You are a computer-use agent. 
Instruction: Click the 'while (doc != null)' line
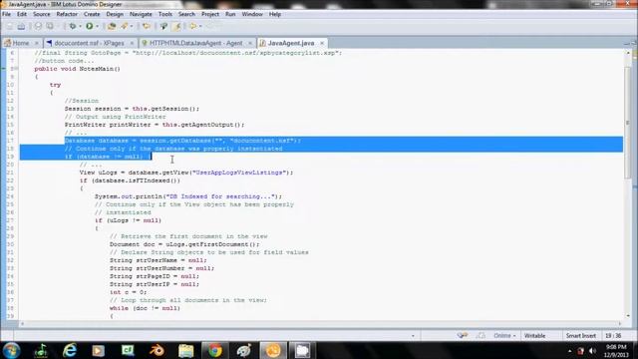click(145, 308)
